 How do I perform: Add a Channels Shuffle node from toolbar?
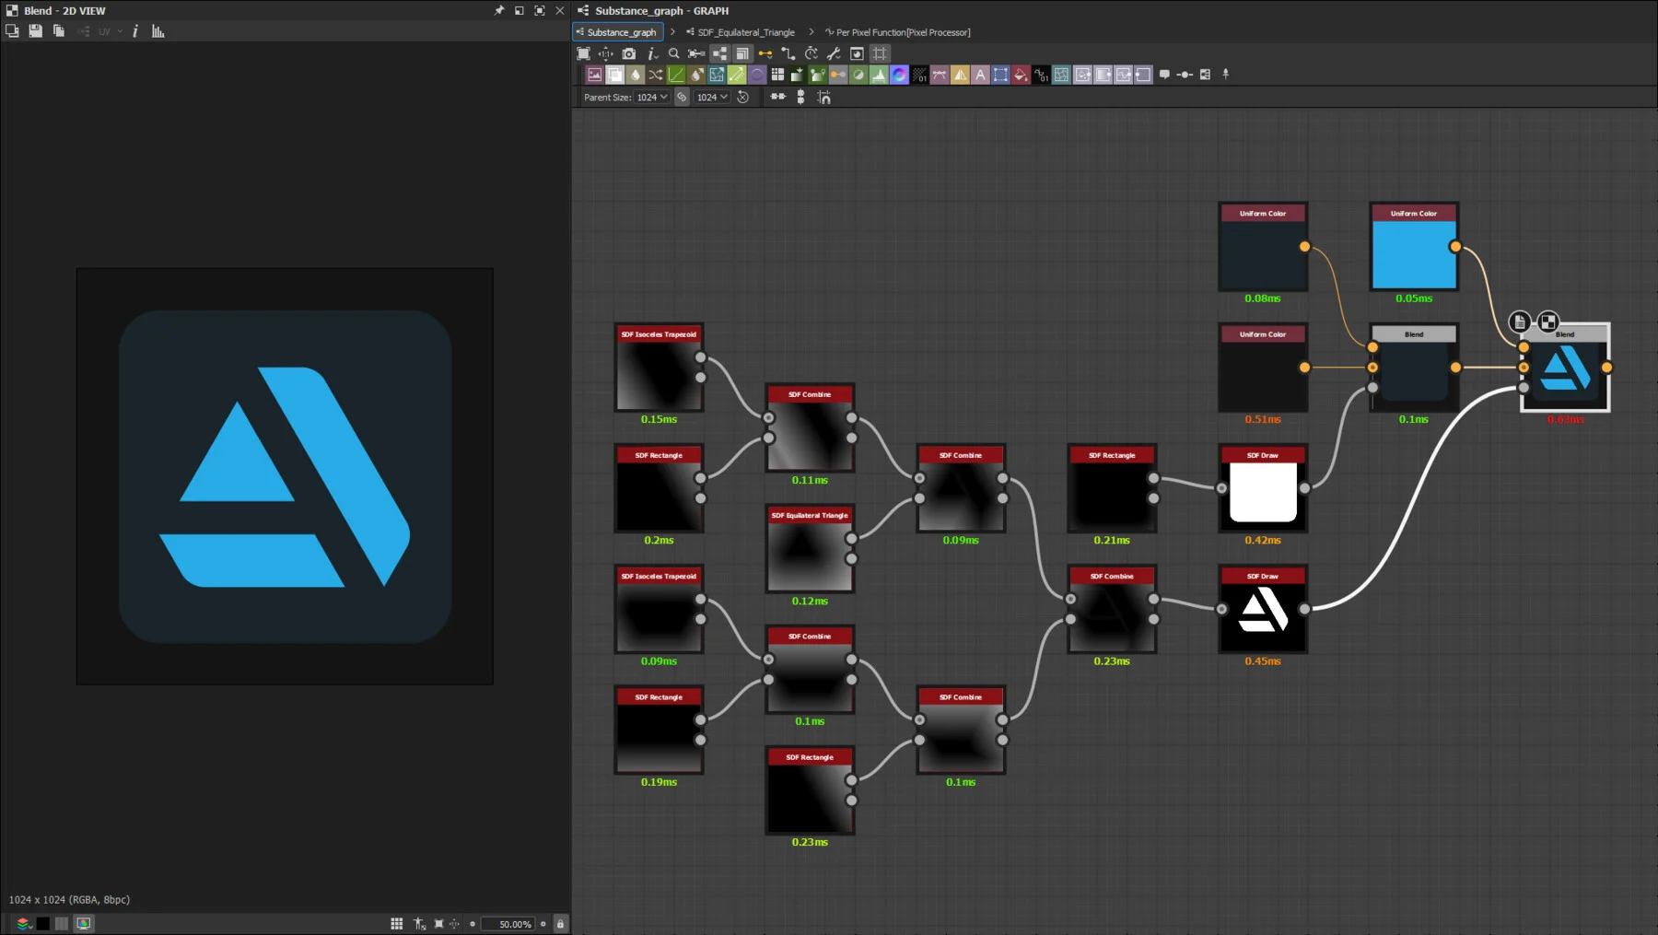pyautogui.click(x=656, y=75)
